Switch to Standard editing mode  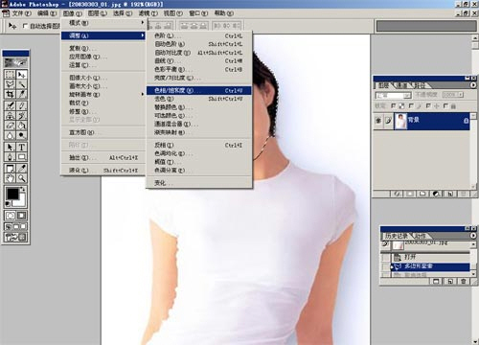(x=10, y=216)
